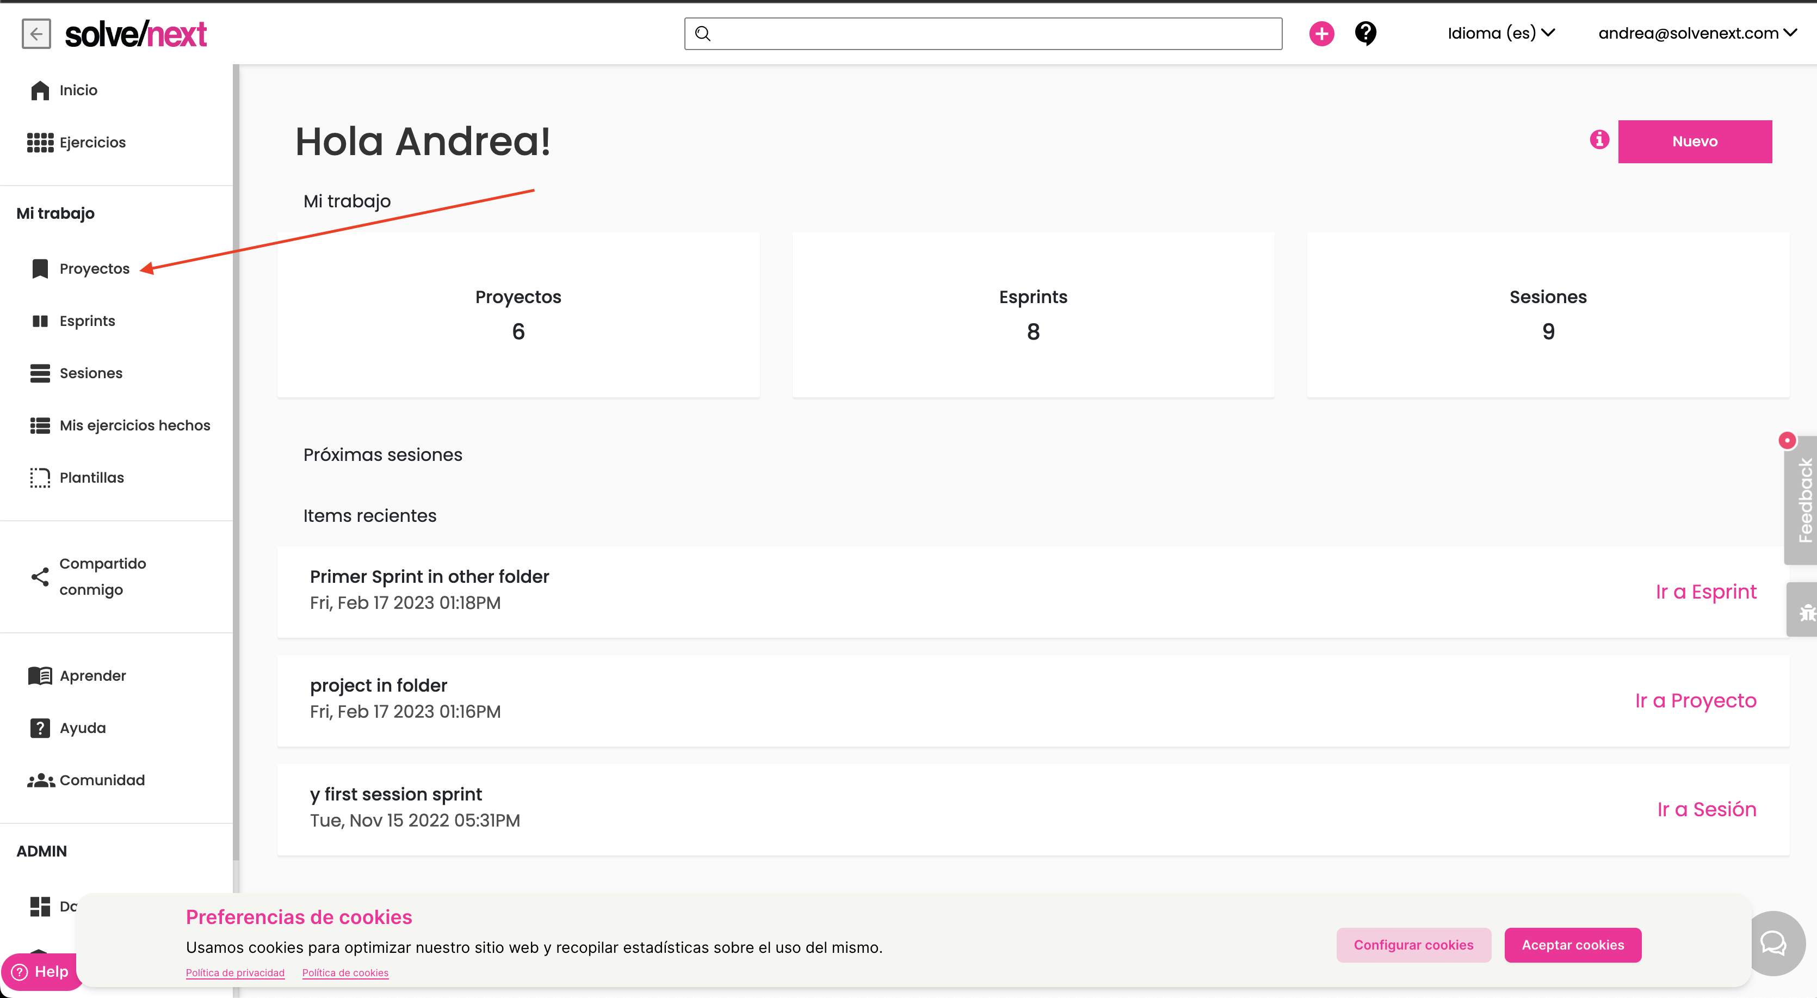Select Proyectos in the sidebar menu
The height and width of the screenshot is (998, 1817).
94,269
